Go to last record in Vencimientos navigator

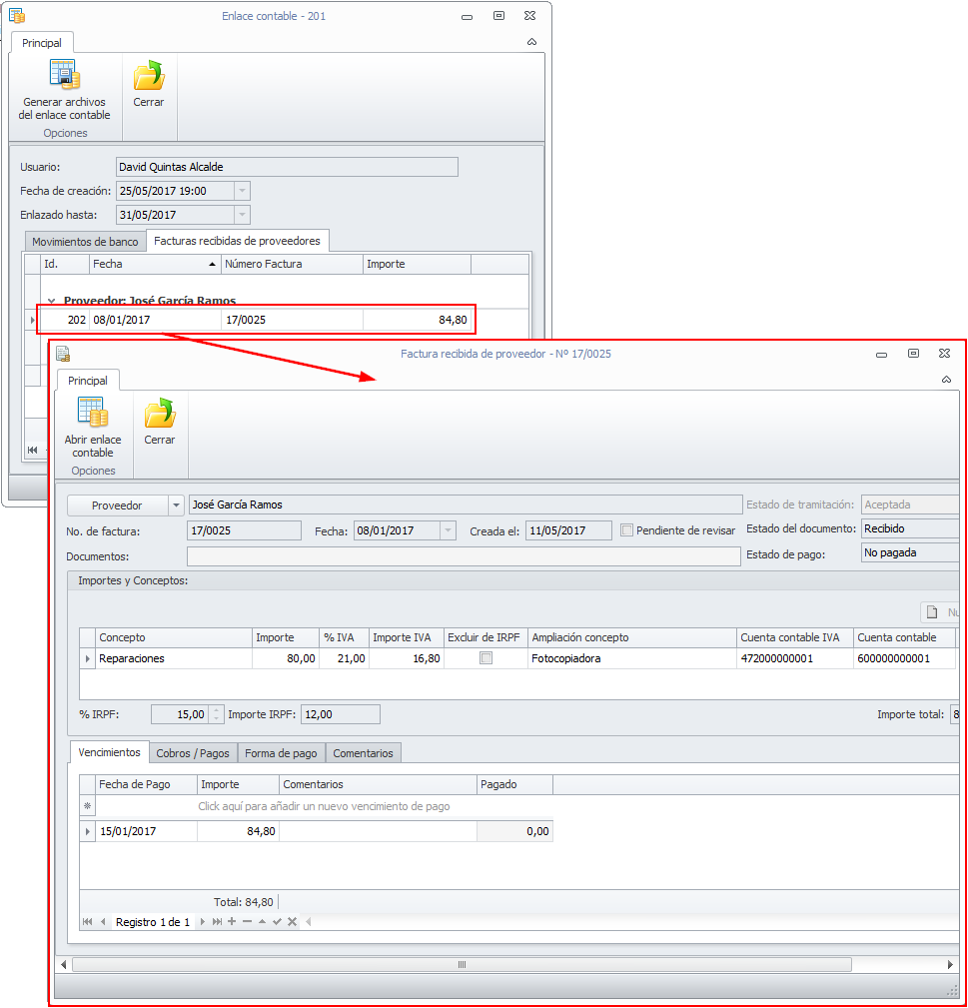pos(217,922)
